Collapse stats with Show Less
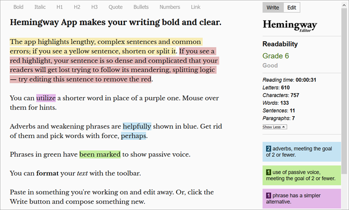The width and height of the screenshot is (349, 210). click(x=273, y=127)
